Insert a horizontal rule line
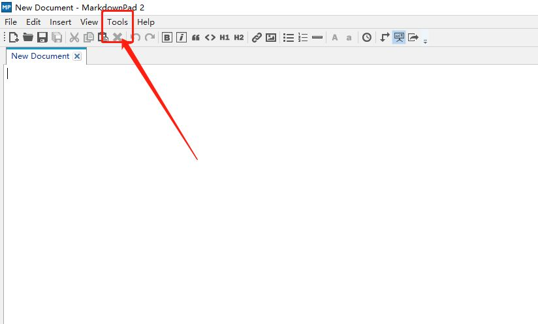Image resolution: width=538 pixels, height=324 pixels. click(317, 38)
